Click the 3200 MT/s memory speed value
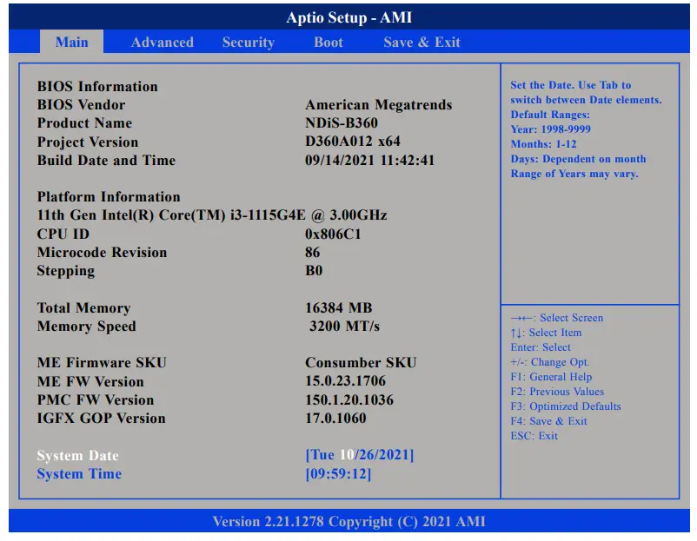Viewport: 697px width, 541px height. (344, 327)
